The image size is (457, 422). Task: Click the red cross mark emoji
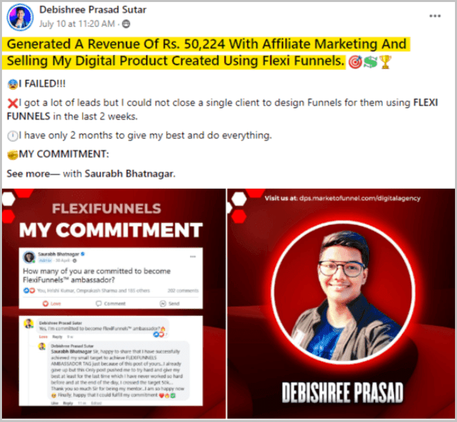(13, 103)
